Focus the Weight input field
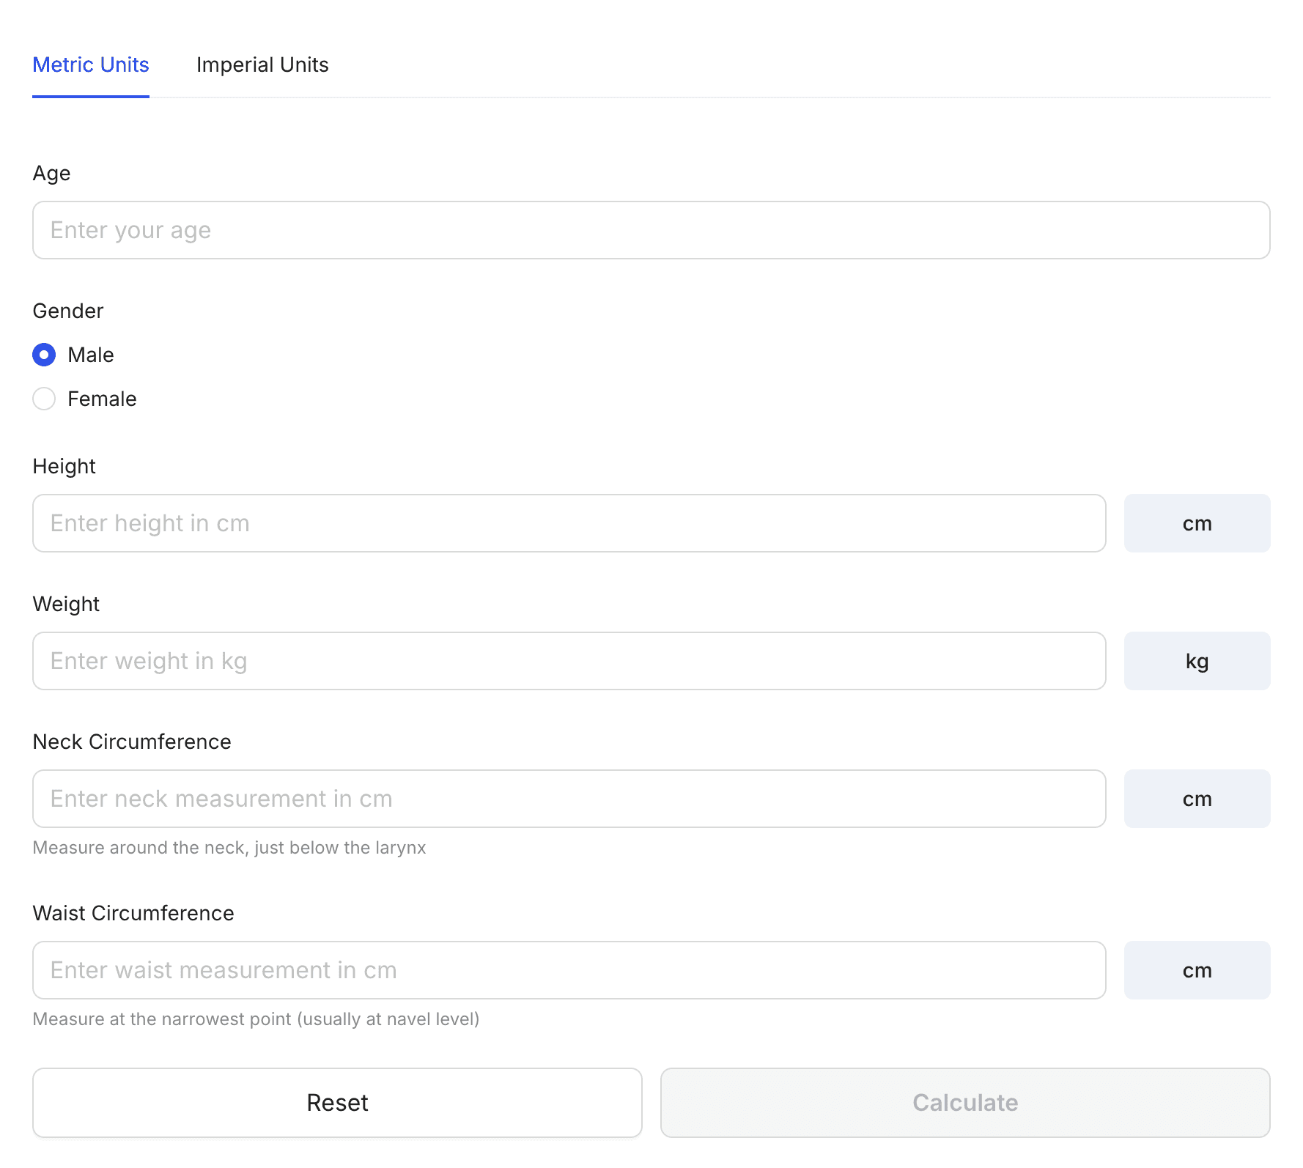 (x=569, y=661)
